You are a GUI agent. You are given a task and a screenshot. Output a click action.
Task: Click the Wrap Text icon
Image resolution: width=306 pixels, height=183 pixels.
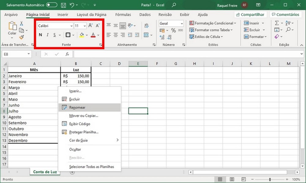pyautogui.click(x=146, y=26)
